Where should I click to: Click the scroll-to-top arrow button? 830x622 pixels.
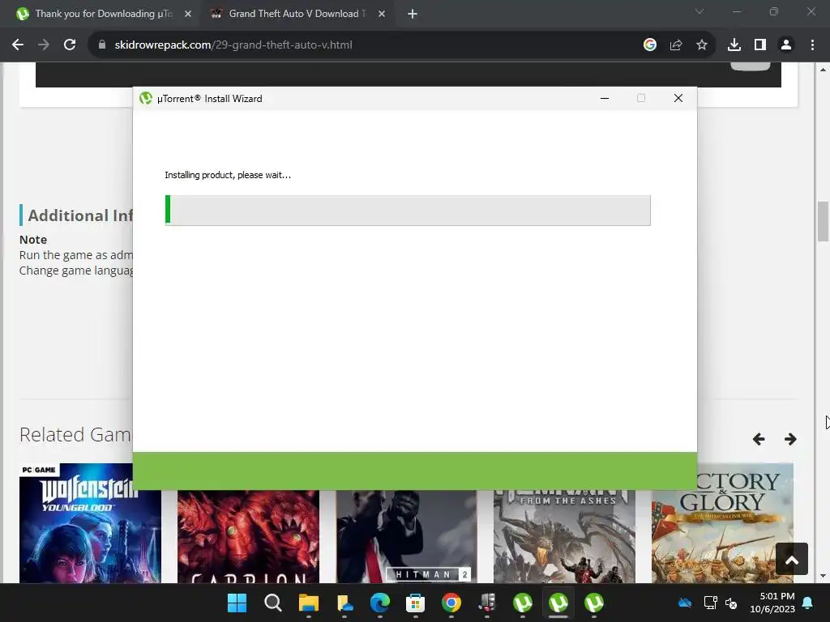point(792,559)
